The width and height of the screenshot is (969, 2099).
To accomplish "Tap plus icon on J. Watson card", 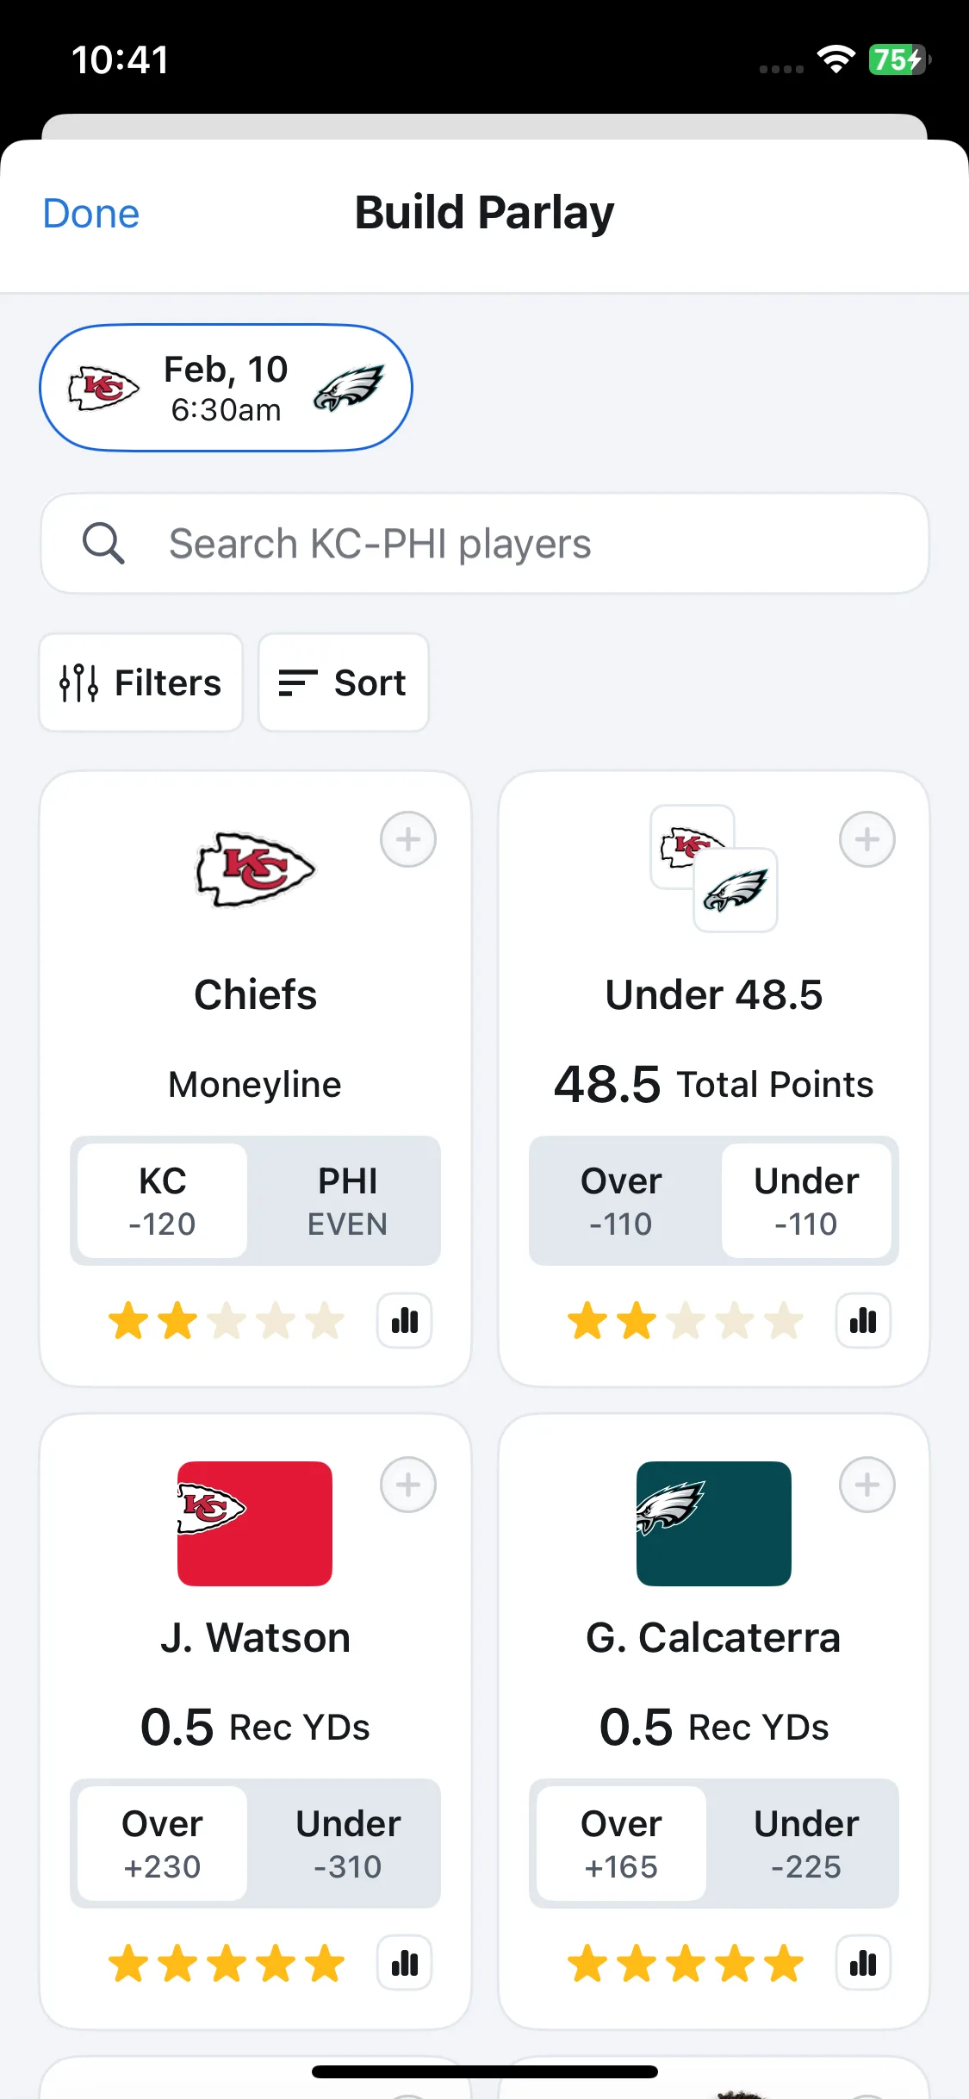I will pos(408,1485).
